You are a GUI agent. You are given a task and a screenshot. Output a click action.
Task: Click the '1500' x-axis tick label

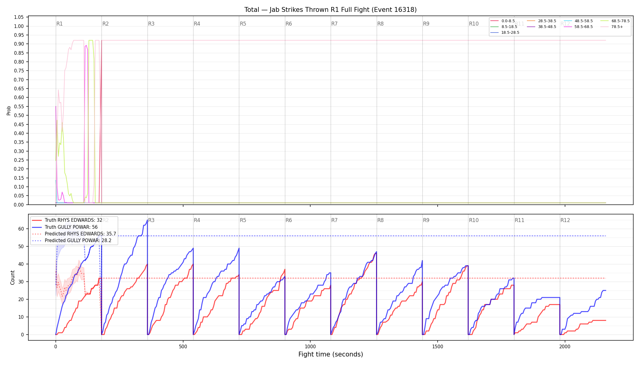tap(438, 346)
